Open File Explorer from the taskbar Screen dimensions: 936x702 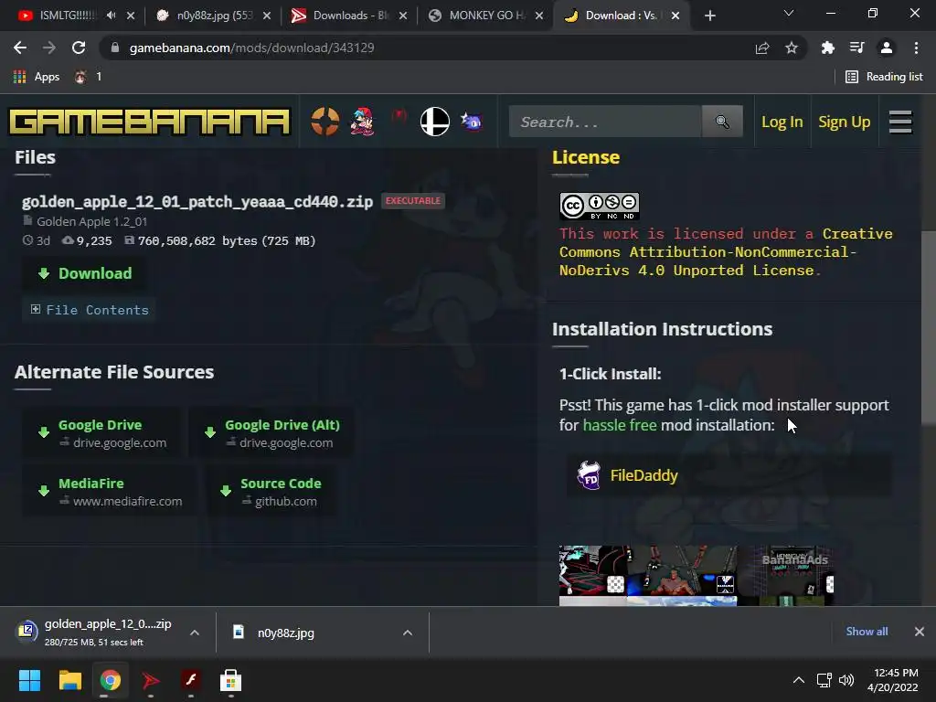tap(69, 680)
